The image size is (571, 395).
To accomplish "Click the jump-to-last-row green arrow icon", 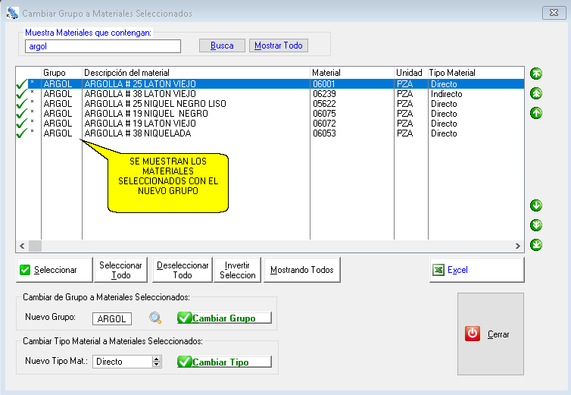I will coord(536,244).
